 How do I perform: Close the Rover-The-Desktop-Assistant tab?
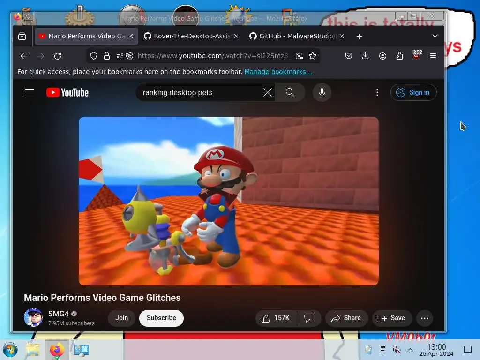point(236,36)
